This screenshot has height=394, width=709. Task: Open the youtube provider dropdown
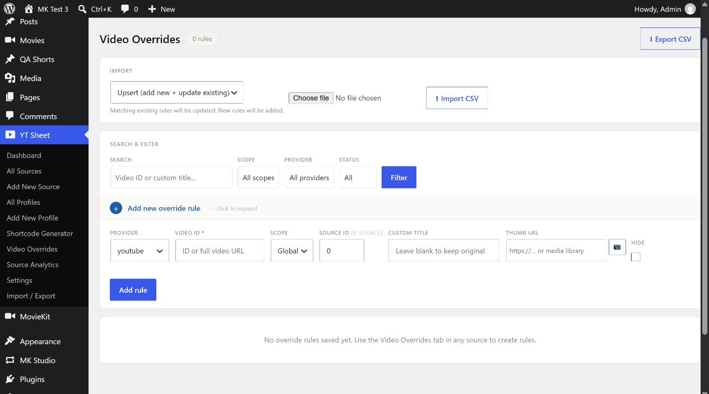pyautogui.click(x=140, y=251)
